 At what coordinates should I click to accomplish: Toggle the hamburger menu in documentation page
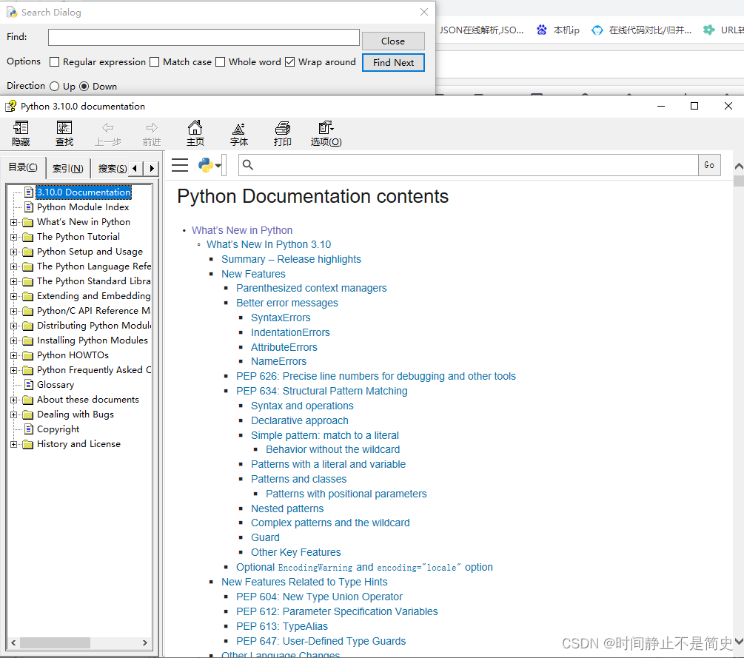(180, 165)
